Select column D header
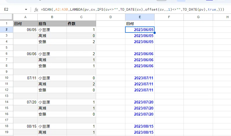The width and height of the screenshot is (231, 136). point(111,17)
